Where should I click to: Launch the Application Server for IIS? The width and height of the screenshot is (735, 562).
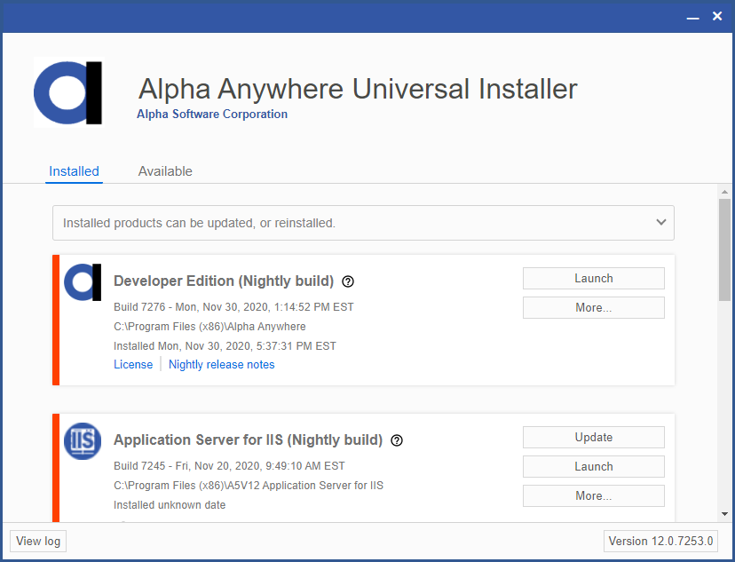click(594, 466)
